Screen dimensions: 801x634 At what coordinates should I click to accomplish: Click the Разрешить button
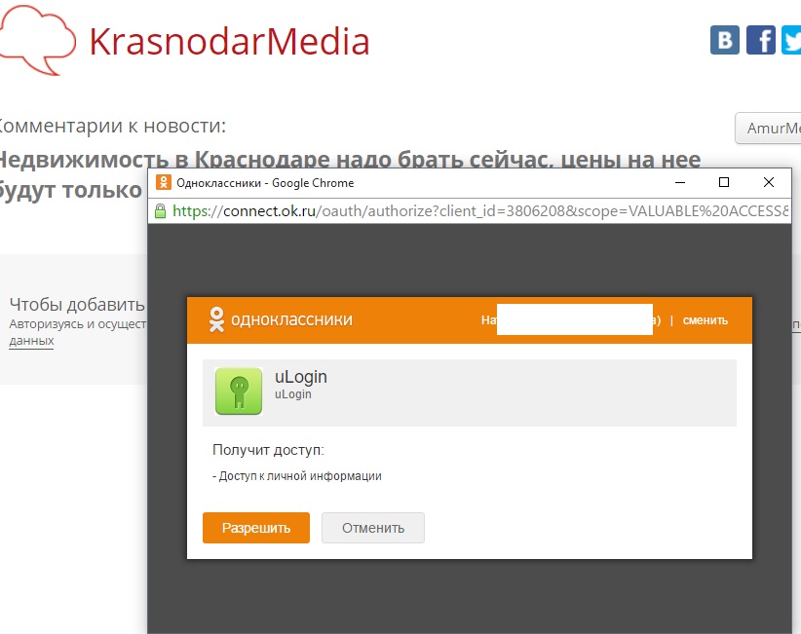[256, 527]
